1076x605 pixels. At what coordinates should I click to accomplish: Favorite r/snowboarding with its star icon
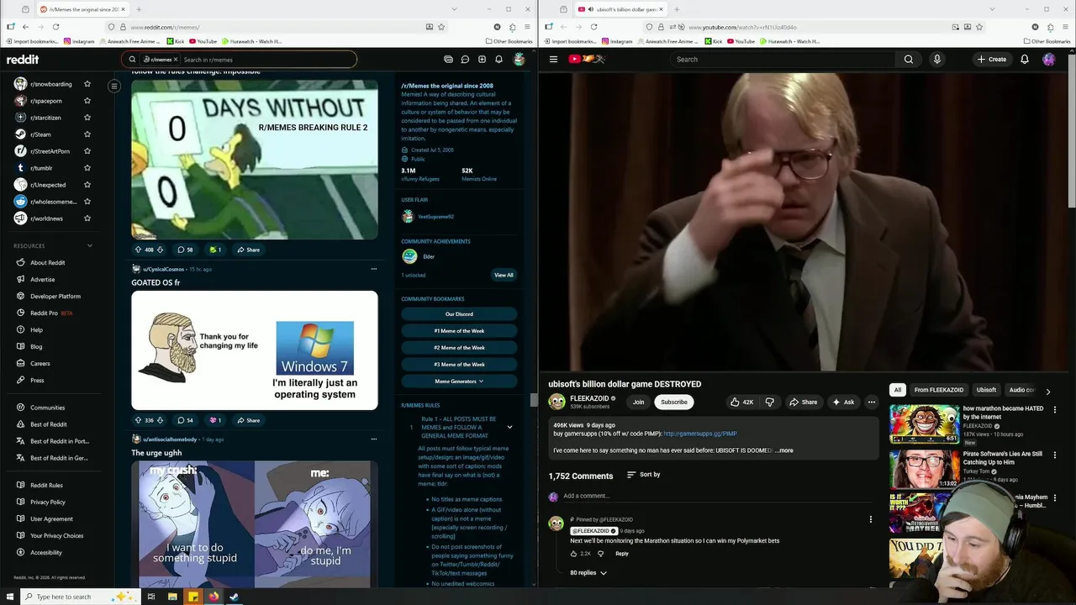pyautogui.click(x=87, y=84)
